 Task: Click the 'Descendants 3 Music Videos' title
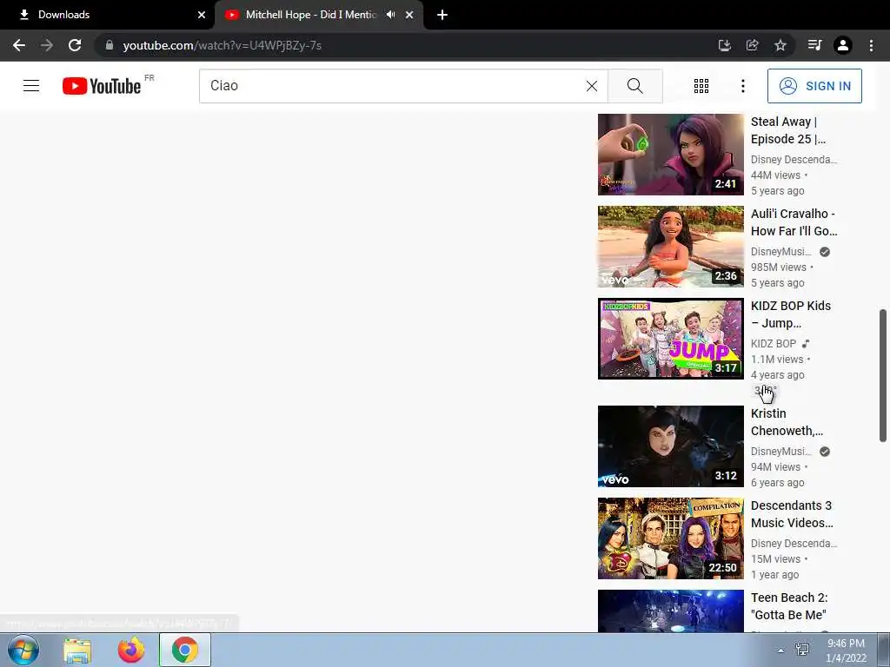tap(792, 514)
